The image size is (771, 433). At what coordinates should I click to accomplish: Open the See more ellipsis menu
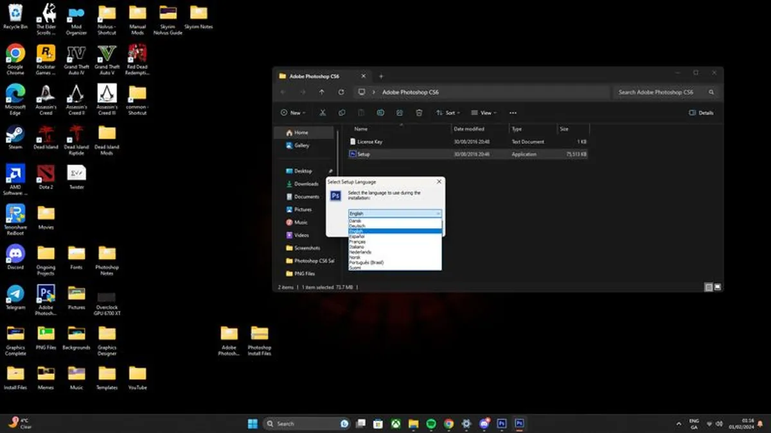pyautogui.click(x=513, y=112)
